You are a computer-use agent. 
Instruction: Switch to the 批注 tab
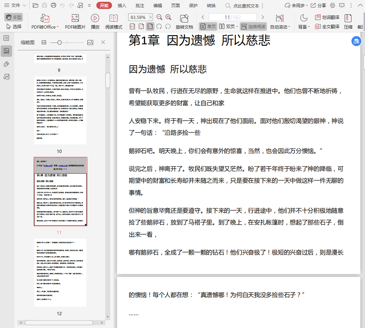pyautogui.click(x=140, y=5)
